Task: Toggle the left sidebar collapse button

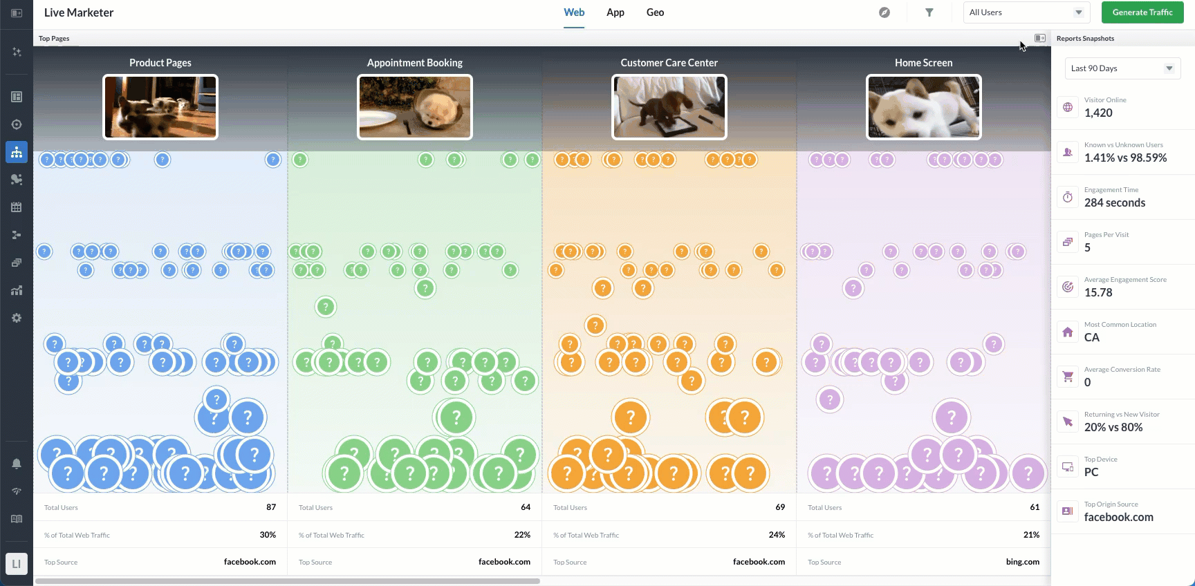Action: click(x=17, y=12)
